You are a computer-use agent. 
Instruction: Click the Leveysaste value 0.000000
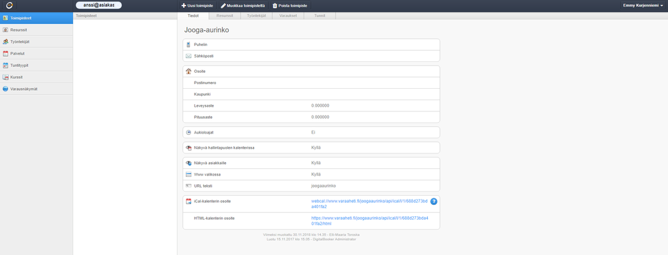pyautogui.click(x=320, y=105)
